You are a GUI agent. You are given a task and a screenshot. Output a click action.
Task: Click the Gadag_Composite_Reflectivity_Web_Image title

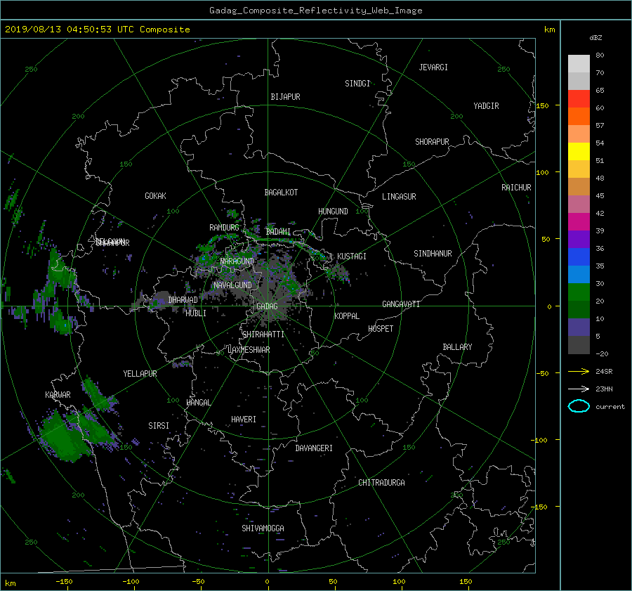[315, 11]
